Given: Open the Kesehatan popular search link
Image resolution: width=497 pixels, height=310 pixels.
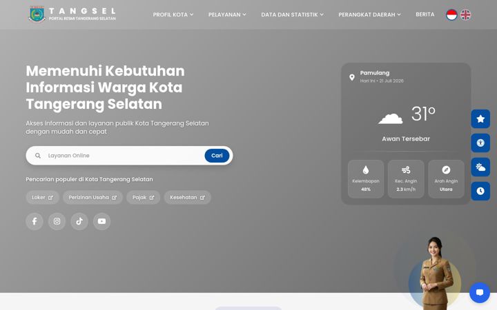Looking at the screenshot, I should click(x=187, y=198).
